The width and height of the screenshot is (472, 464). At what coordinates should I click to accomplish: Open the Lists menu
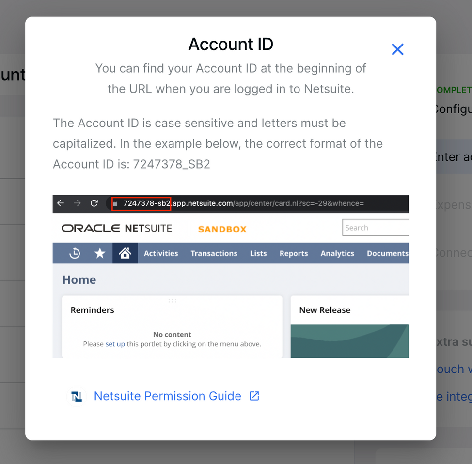258,253
